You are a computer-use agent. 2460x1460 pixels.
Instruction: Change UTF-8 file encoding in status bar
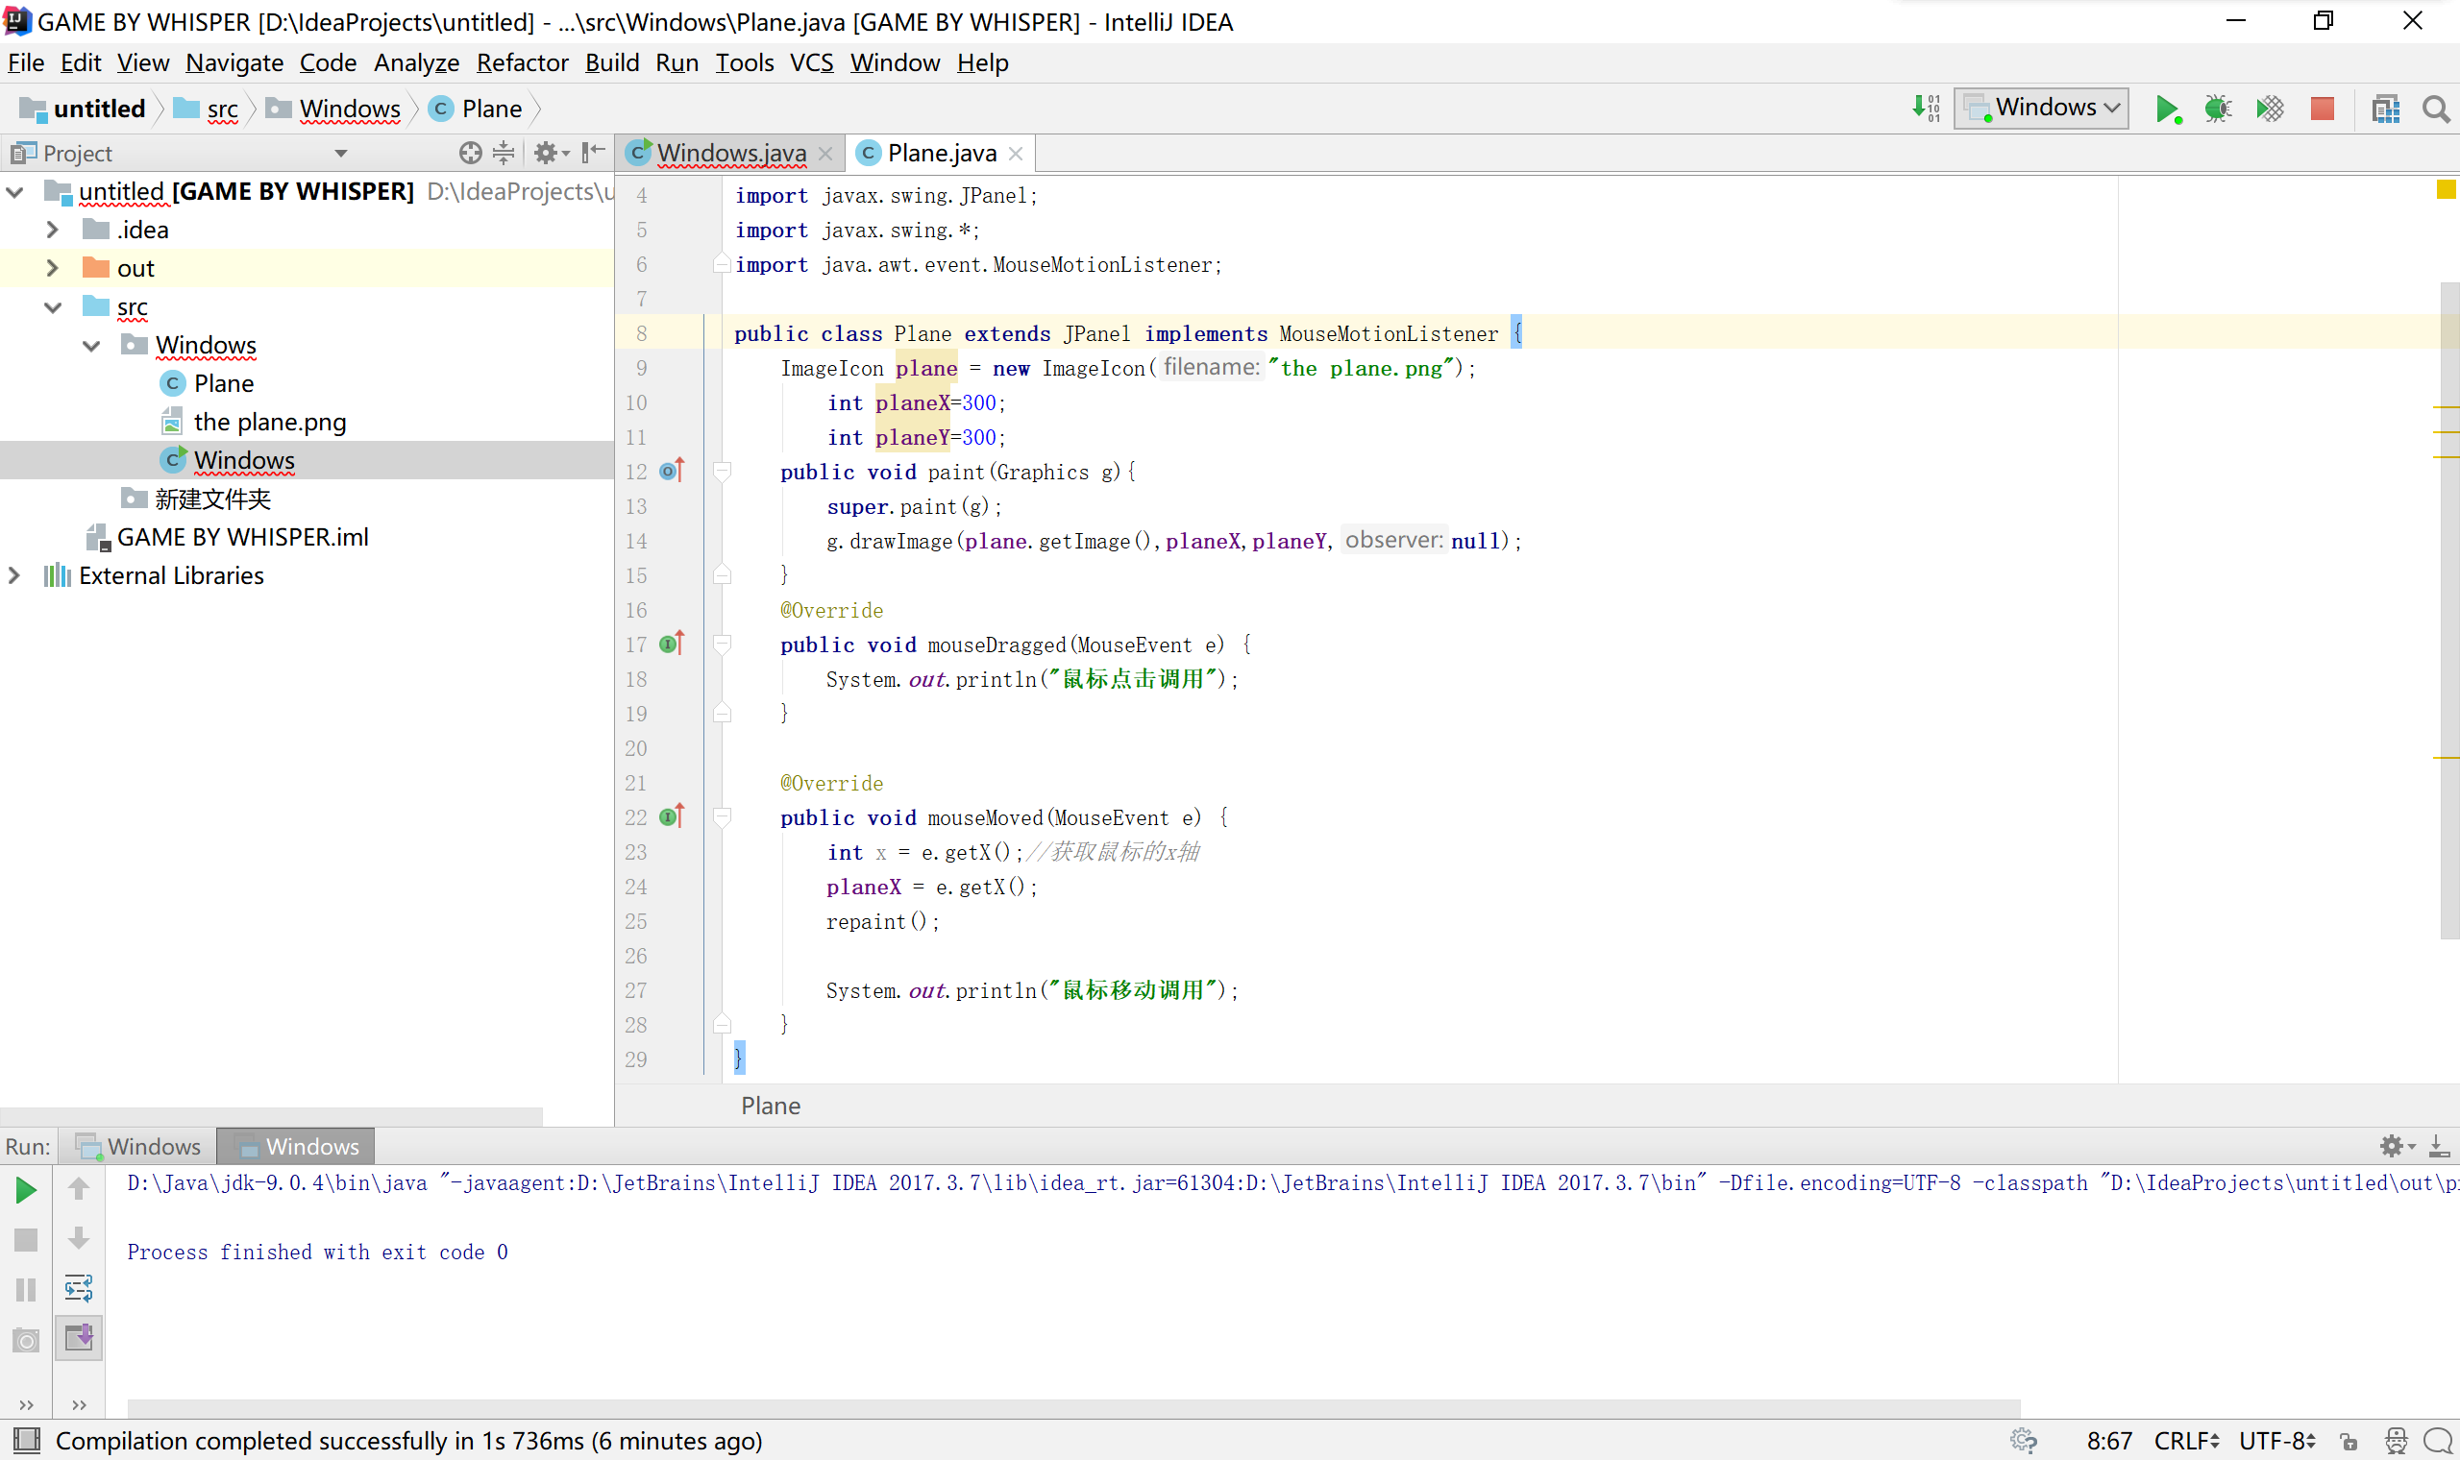pyautogui.click(x=2277, y=1442)
